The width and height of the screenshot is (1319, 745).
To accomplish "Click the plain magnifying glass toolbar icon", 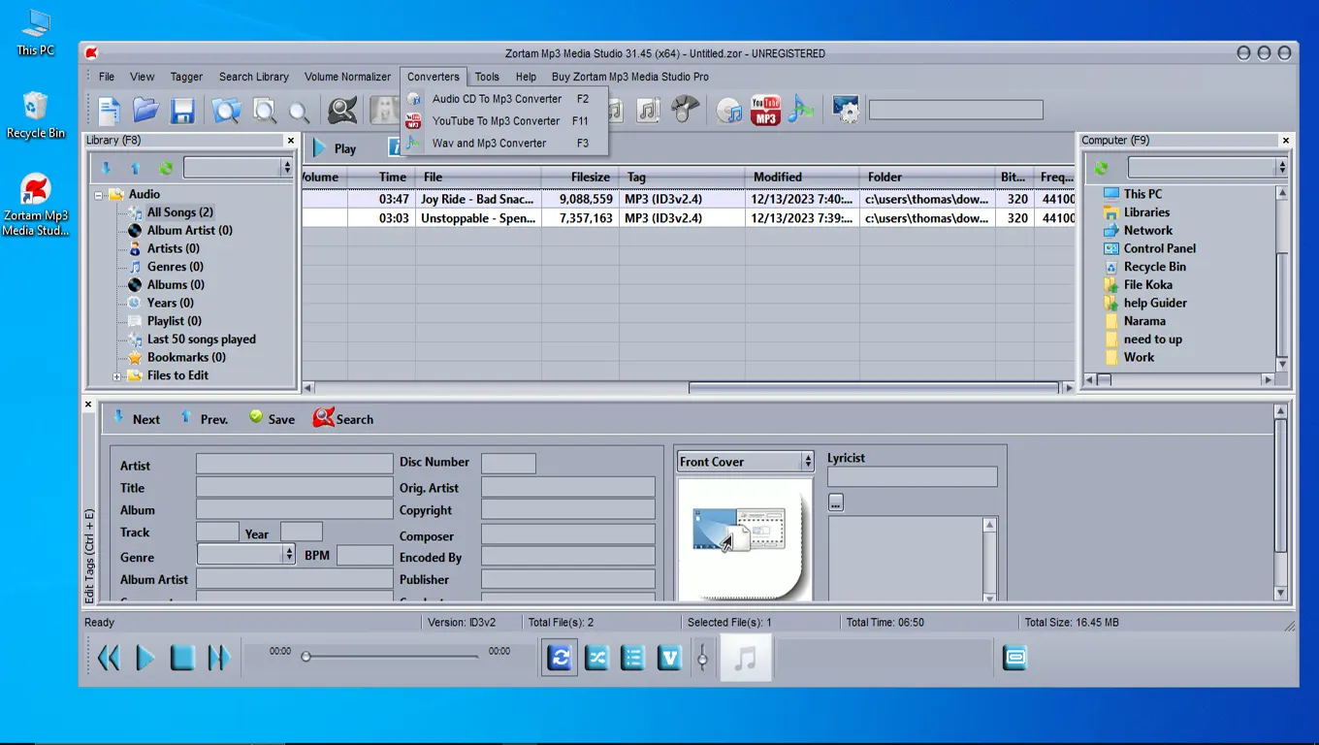I will coord(299,112).
